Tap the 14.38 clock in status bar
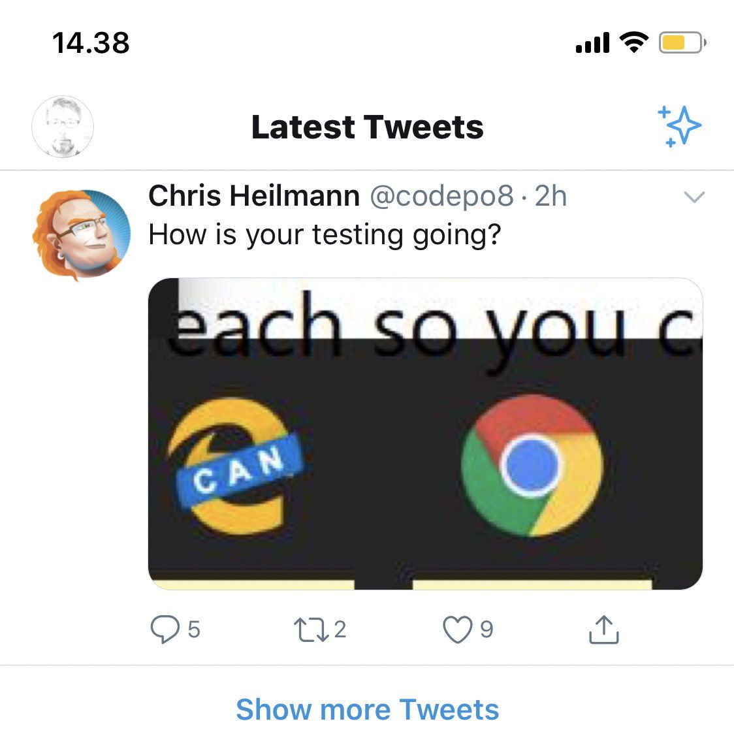Viewport: 734px width, 734px height. pos(91,43)
